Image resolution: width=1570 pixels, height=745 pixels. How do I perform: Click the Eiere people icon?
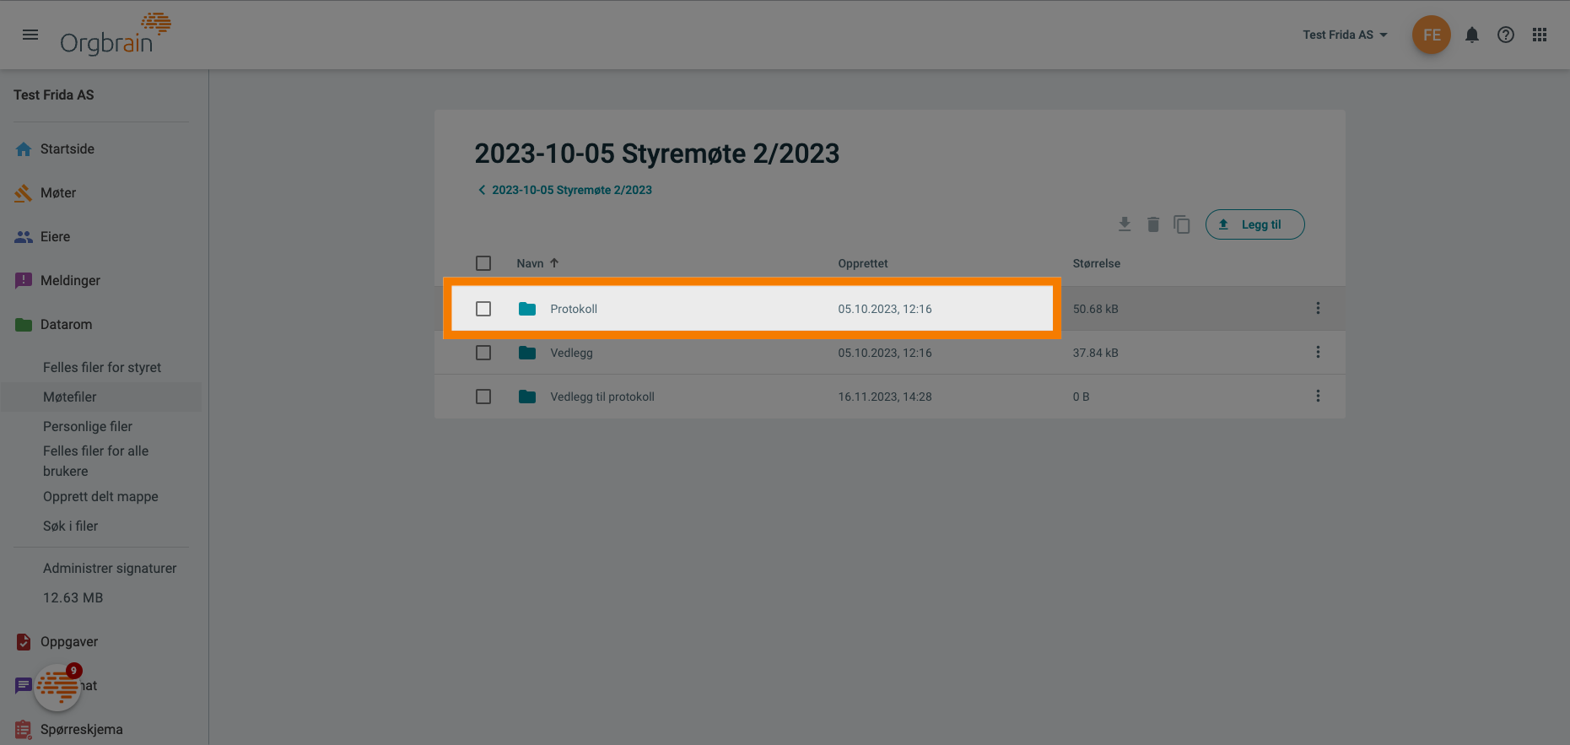pos(24,237)
